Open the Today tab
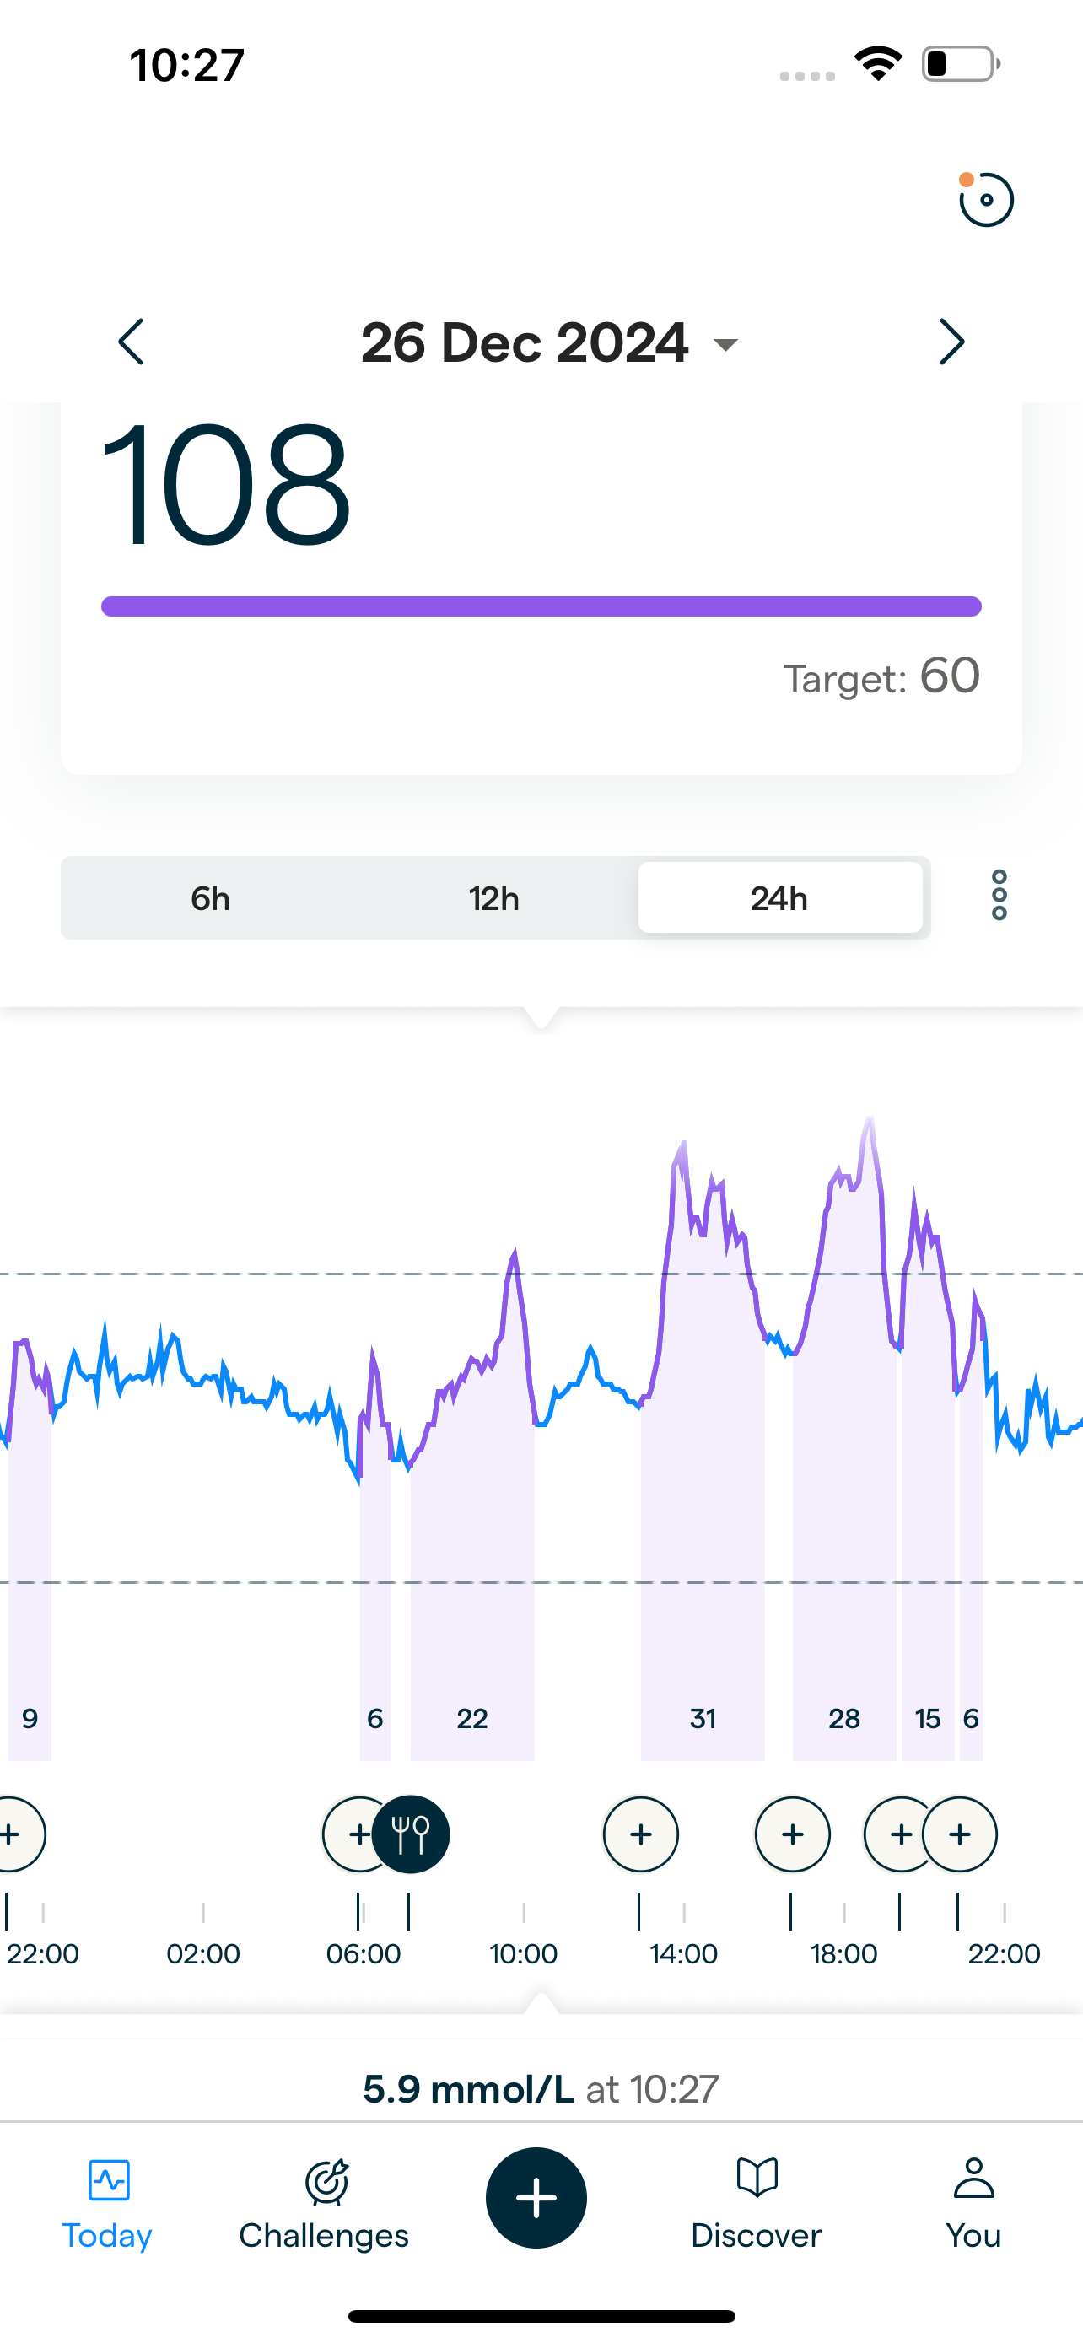Viewport: 1083px width, 2343px height. click(107, 2203)
